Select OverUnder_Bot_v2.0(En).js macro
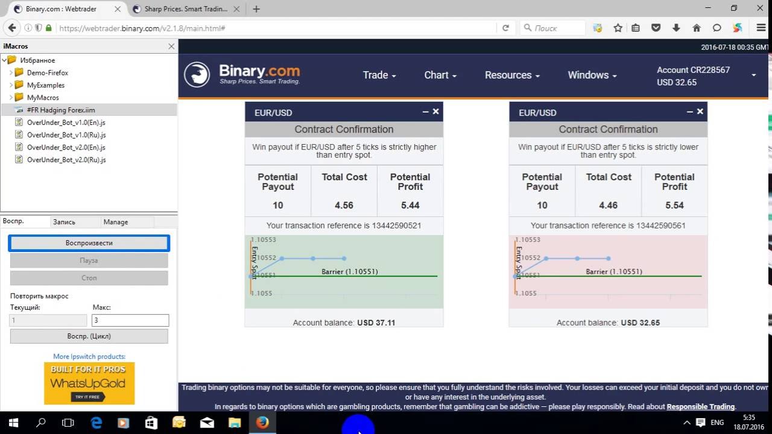The height and width of the screenshot is (434, 772). click(x=66, y=147)
